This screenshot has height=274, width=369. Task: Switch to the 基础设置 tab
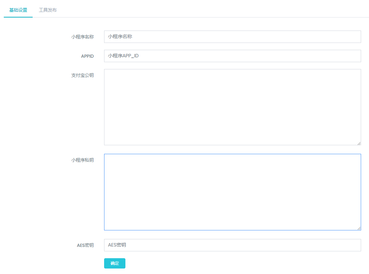click(18, 10)
